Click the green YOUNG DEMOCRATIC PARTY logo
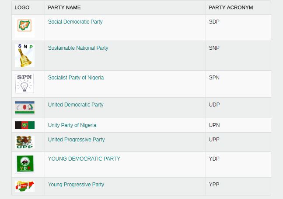The width and height of the screenshot is (283, 199). coord(24,164)
